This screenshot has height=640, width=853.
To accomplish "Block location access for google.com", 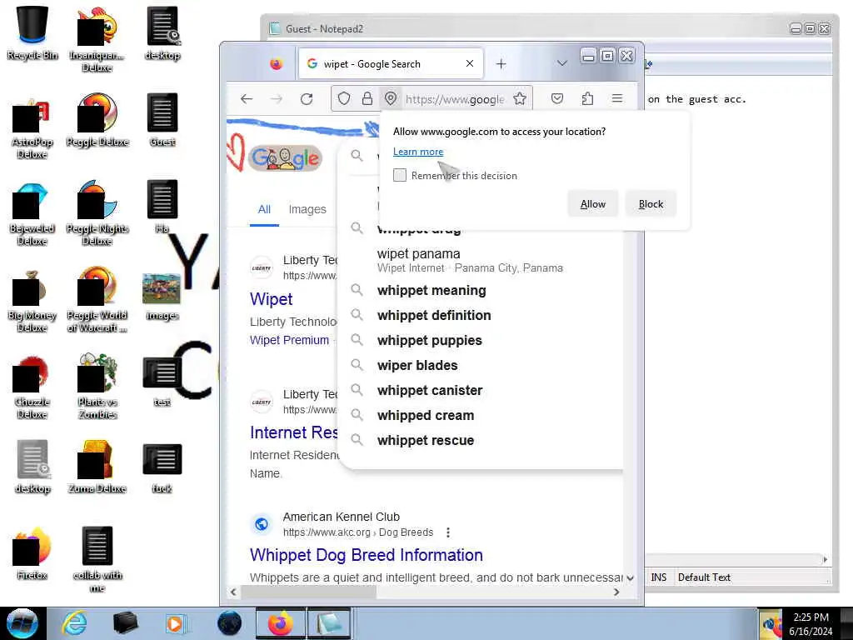I will coord(651,204).
